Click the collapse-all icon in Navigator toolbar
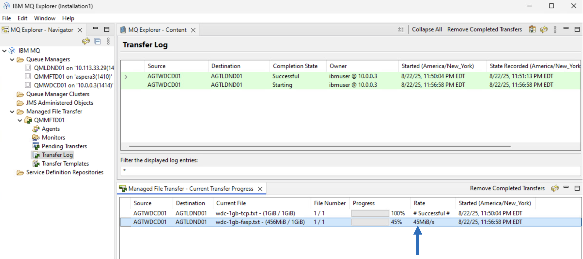583x259 pixels. (x=97, y=41)
